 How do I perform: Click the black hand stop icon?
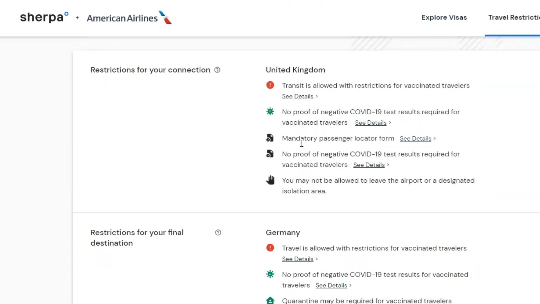[x=270, y=180]
